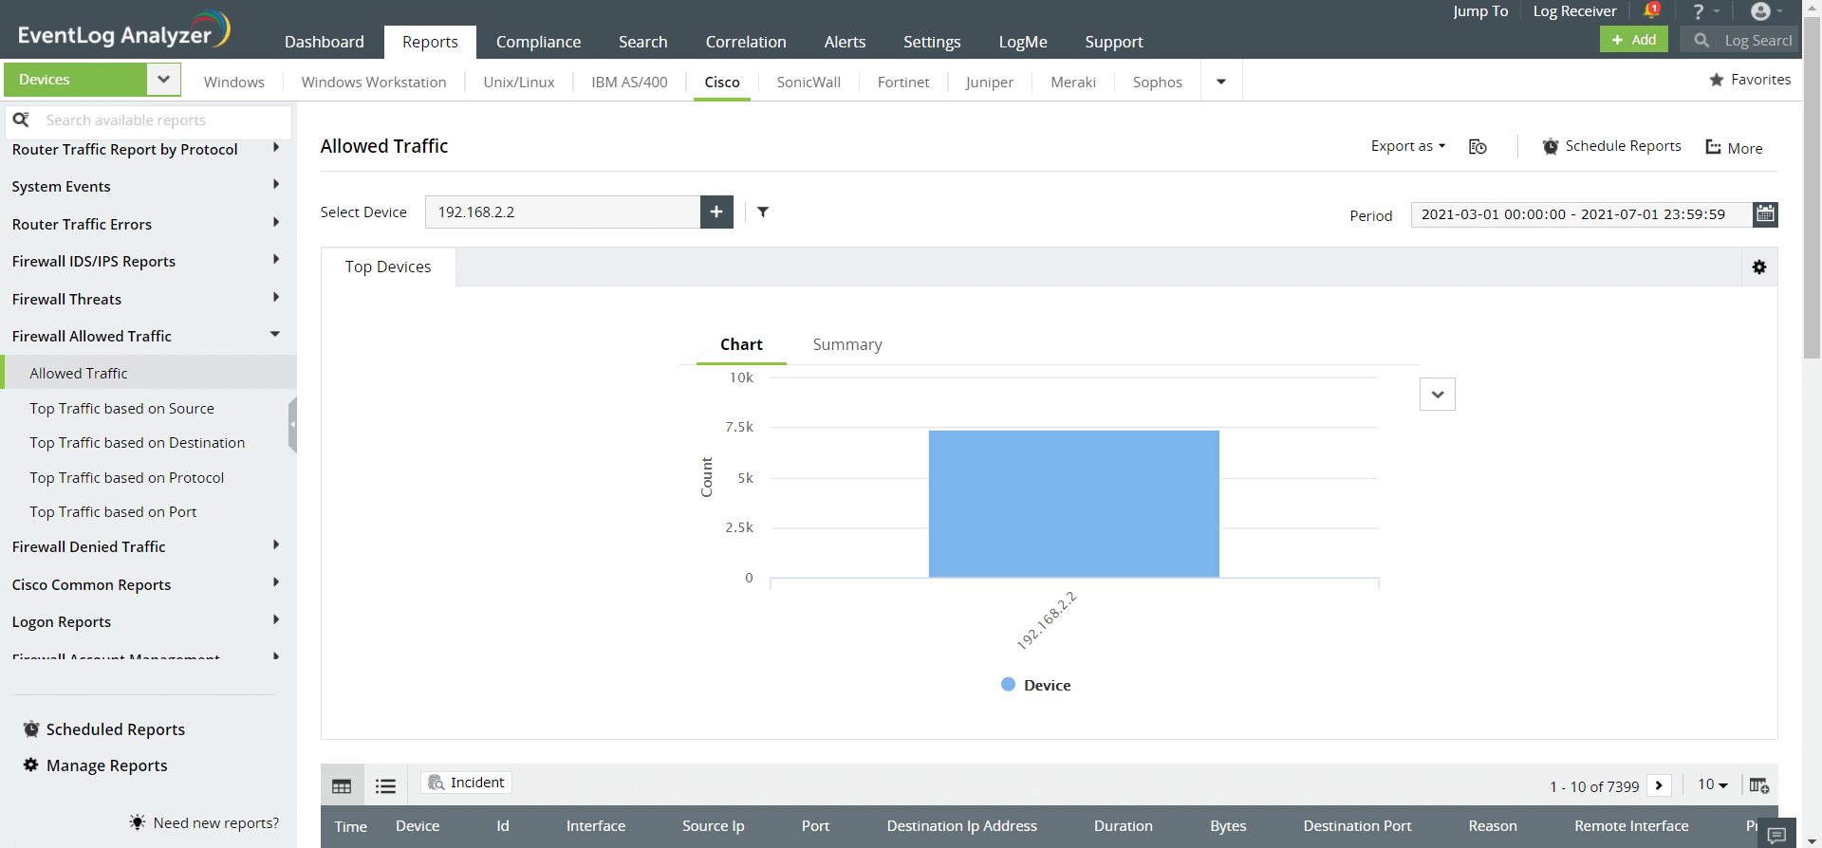Click the Period date range field
The image size is (1822, 848).
1582,214
